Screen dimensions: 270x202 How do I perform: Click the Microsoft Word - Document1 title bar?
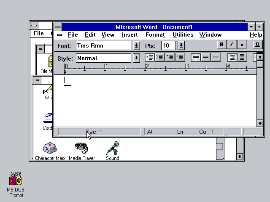point(154,27)
